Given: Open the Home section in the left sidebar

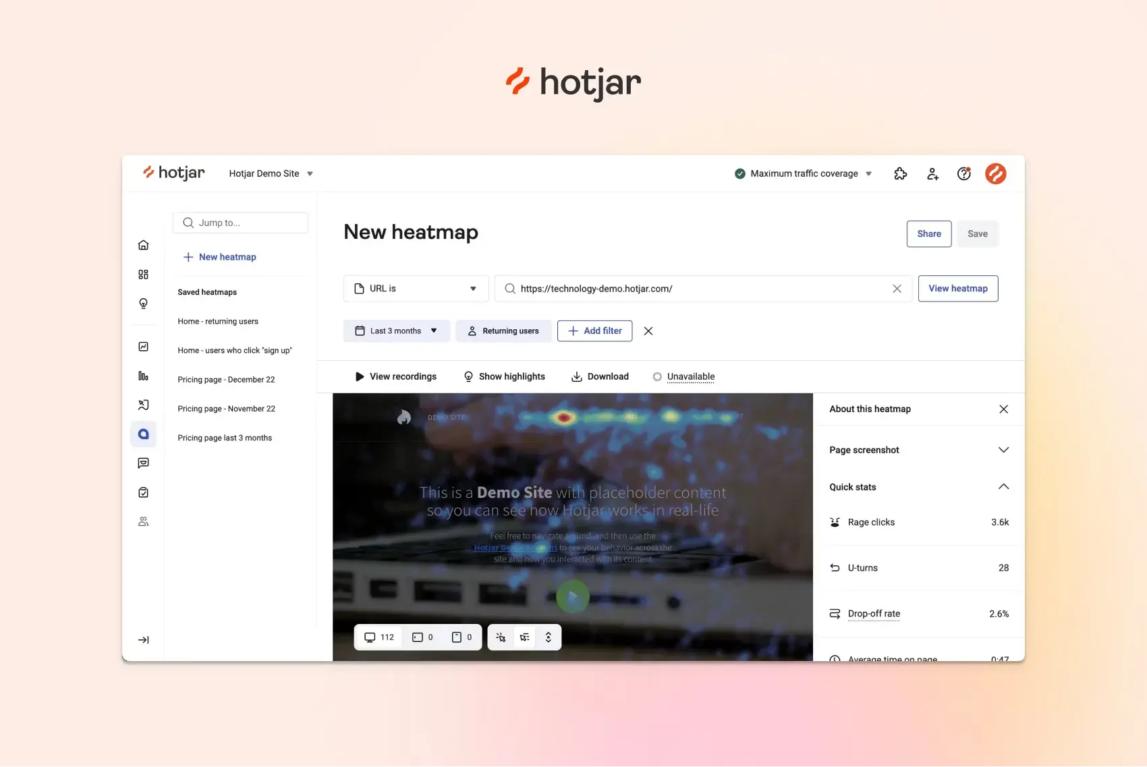Looking at the screenshot, I should tap(143, 245).
